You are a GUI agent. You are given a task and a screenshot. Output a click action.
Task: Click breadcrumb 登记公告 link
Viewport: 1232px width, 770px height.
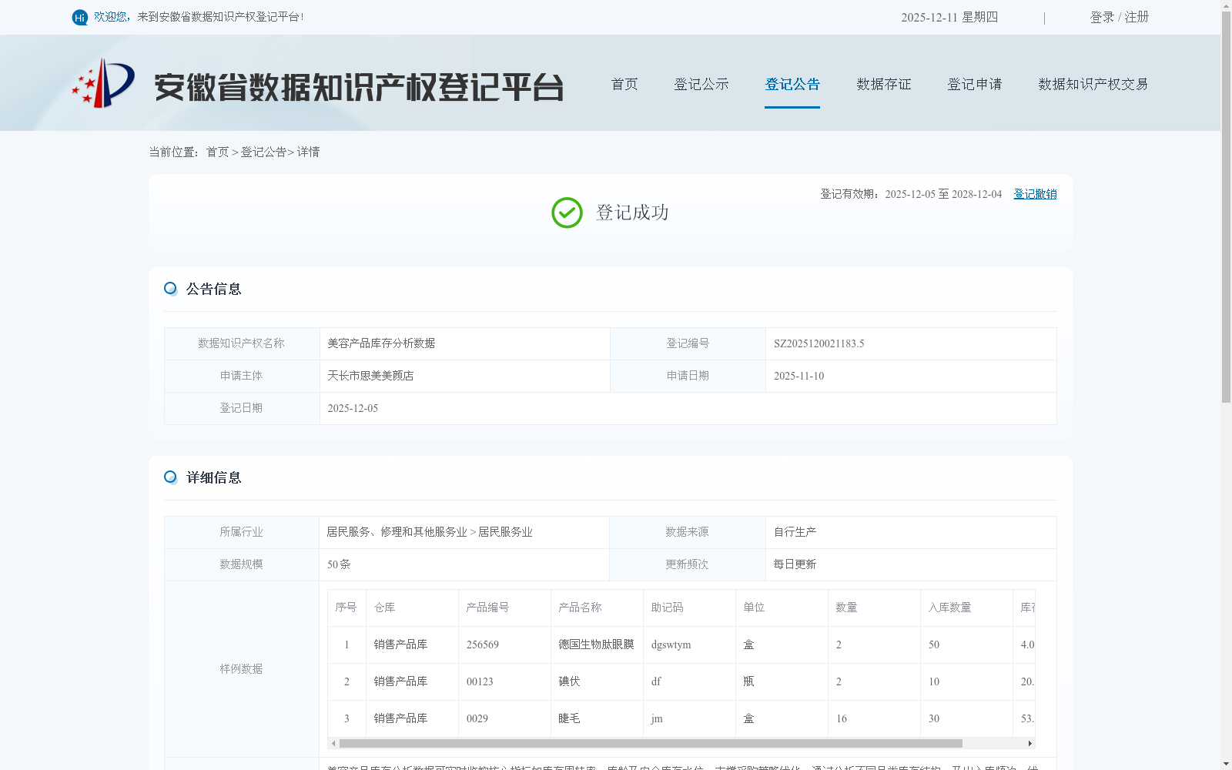pos(263,152)
